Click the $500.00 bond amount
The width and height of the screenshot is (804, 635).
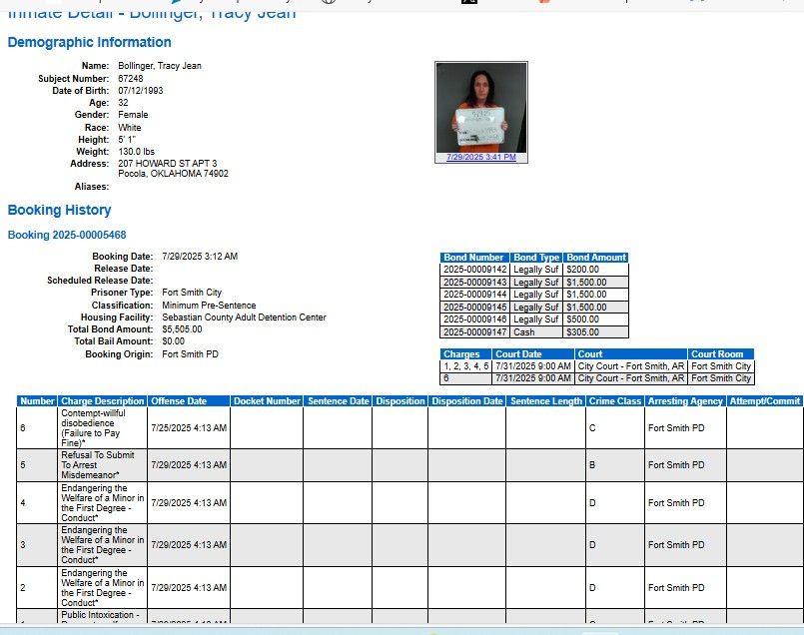[x=582, y=319]
